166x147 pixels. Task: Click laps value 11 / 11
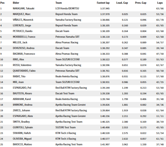click(160, 116)
